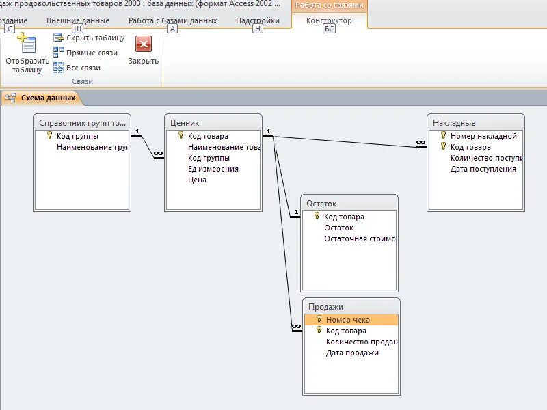
Task: Click the Отобразить таблицу button label
Action: pos(27,65)
